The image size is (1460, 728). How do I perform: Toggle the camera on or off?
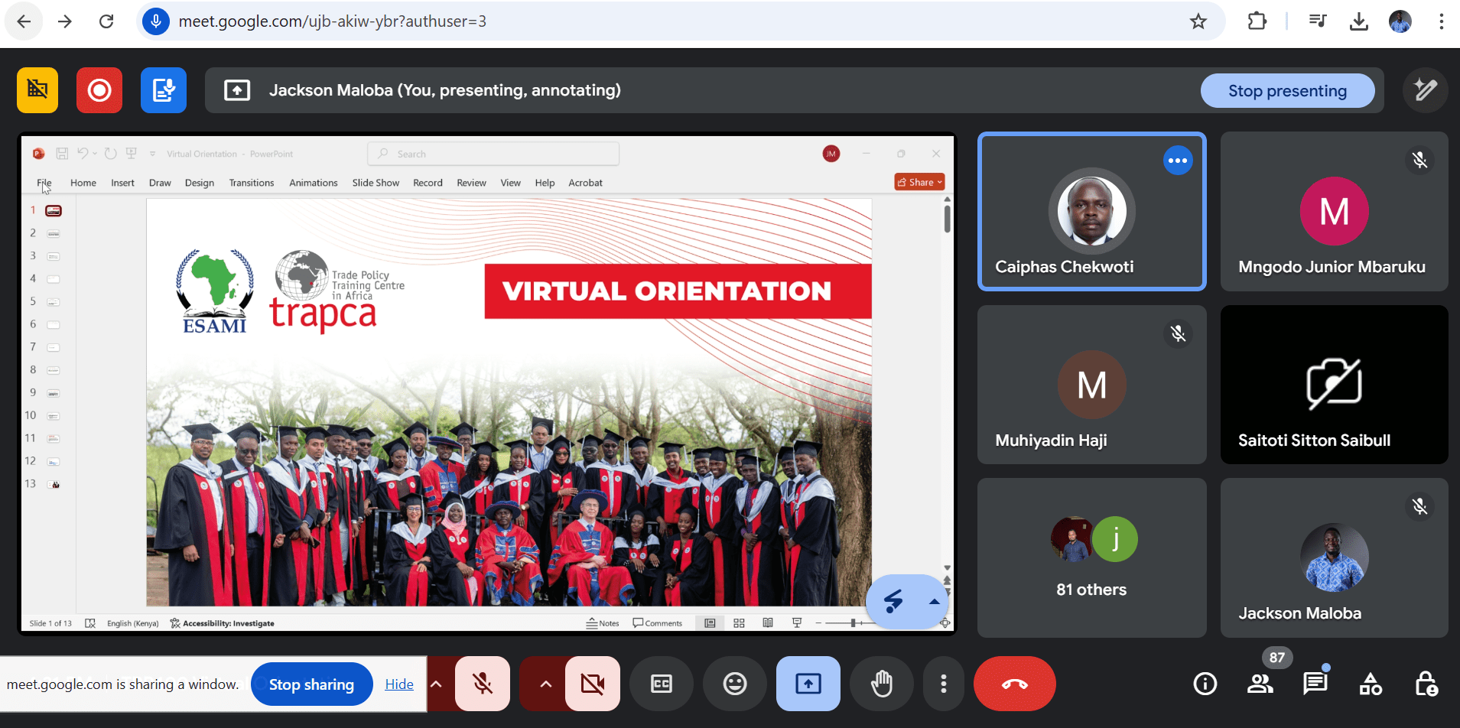click(593, 684)
